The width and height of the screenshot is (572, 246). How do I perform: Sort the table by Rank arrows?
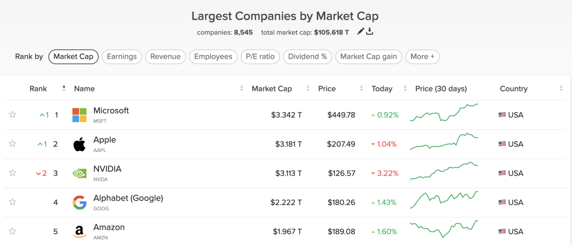(x=64, y=88)
